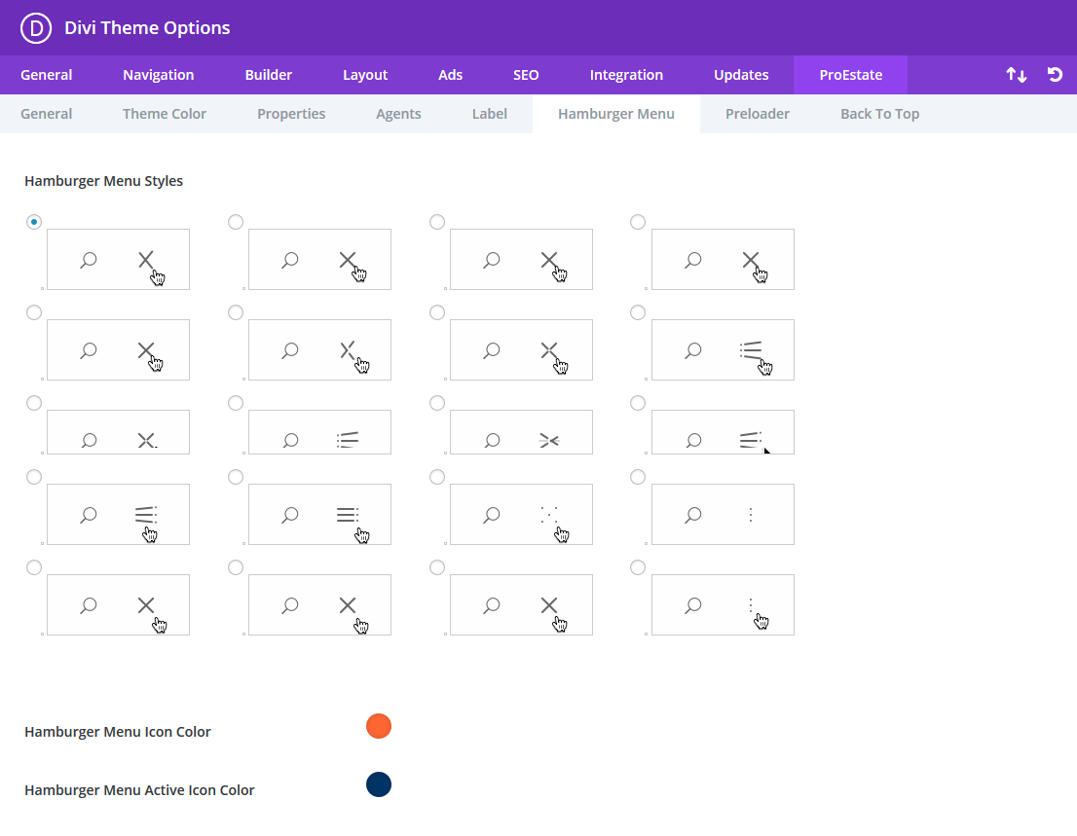Open the Preloader sub-tab
This screenshot has width=1077, height=836.
[758, 114]
